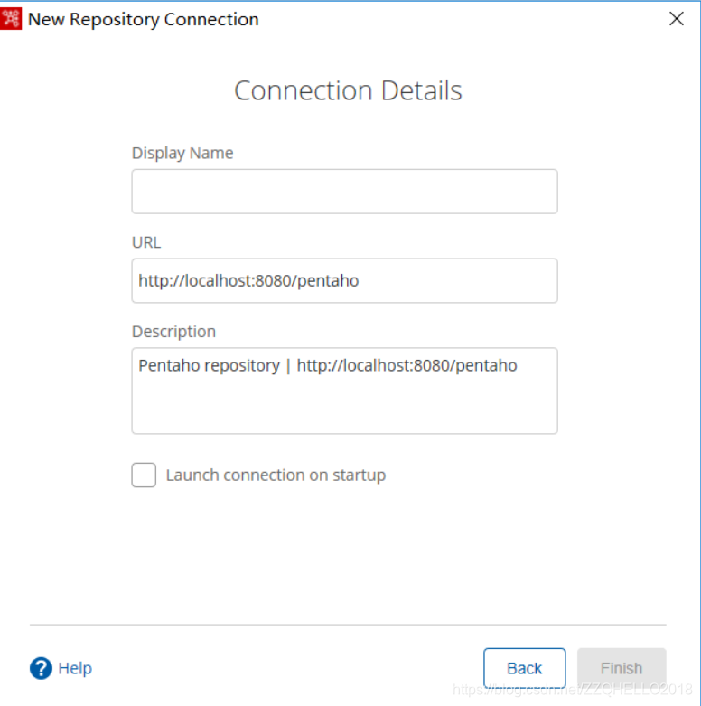Click the Launch connection on startup label
The width and height of the screenshot is (701, 706).
[276, 475]
